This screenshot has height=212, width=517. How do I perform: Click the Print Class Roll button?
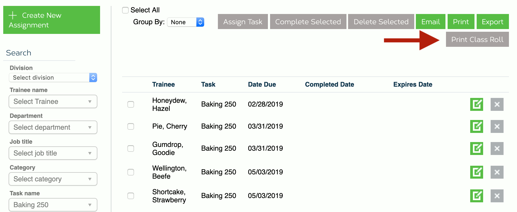[x=477, y=39]
